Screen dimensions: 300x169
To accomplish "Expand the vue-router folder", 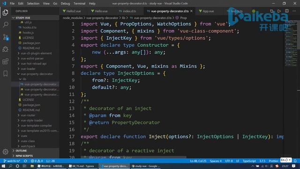I will 28,115.
